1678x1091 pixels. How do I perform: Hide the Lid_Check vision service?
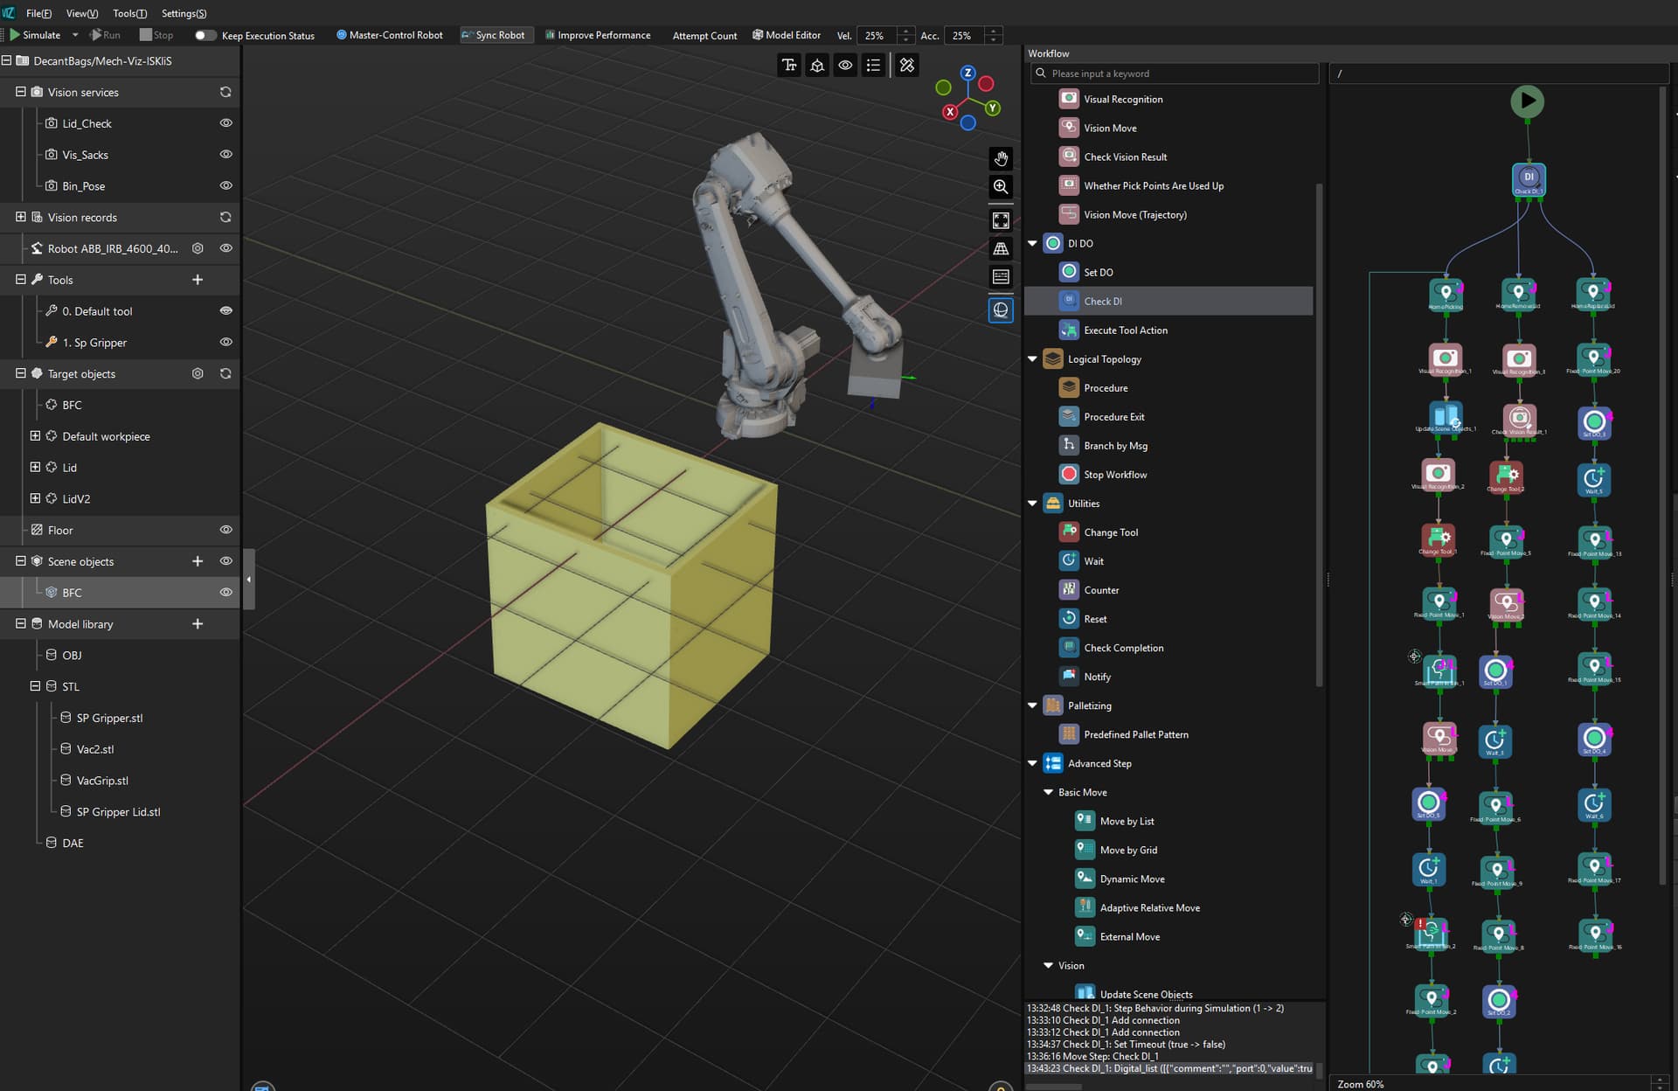[x=225, y=123]
